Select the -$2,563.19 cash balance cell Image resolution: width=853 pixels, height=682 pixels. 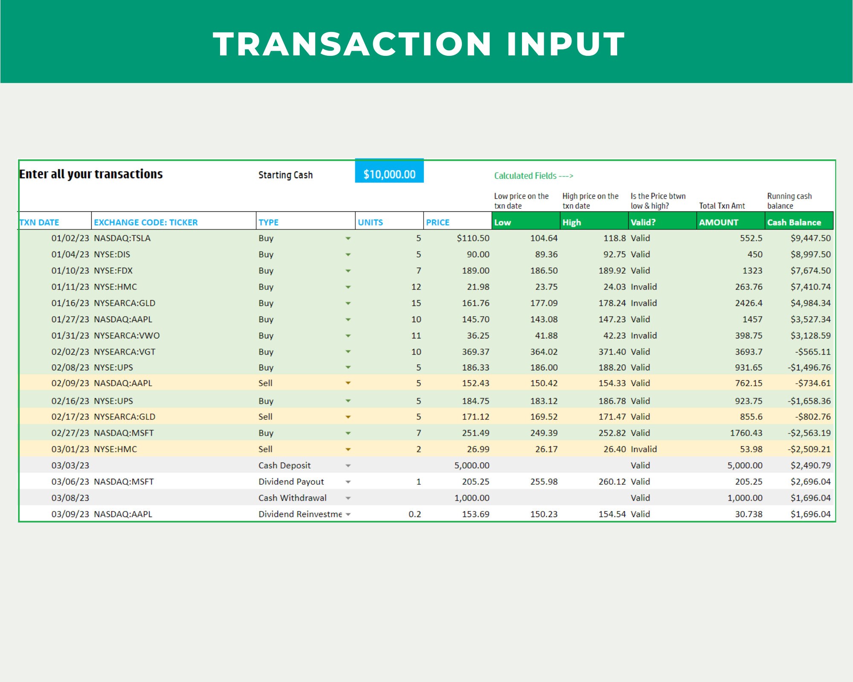click(799, 433)
